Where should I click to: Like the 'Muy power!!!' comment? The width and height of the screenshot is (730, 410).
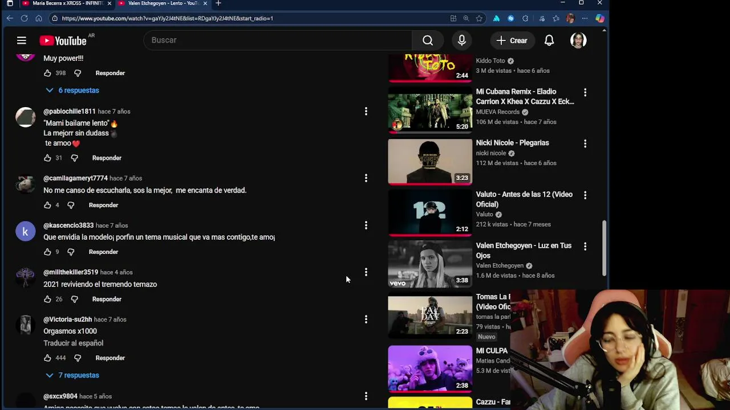click(47, 73)
